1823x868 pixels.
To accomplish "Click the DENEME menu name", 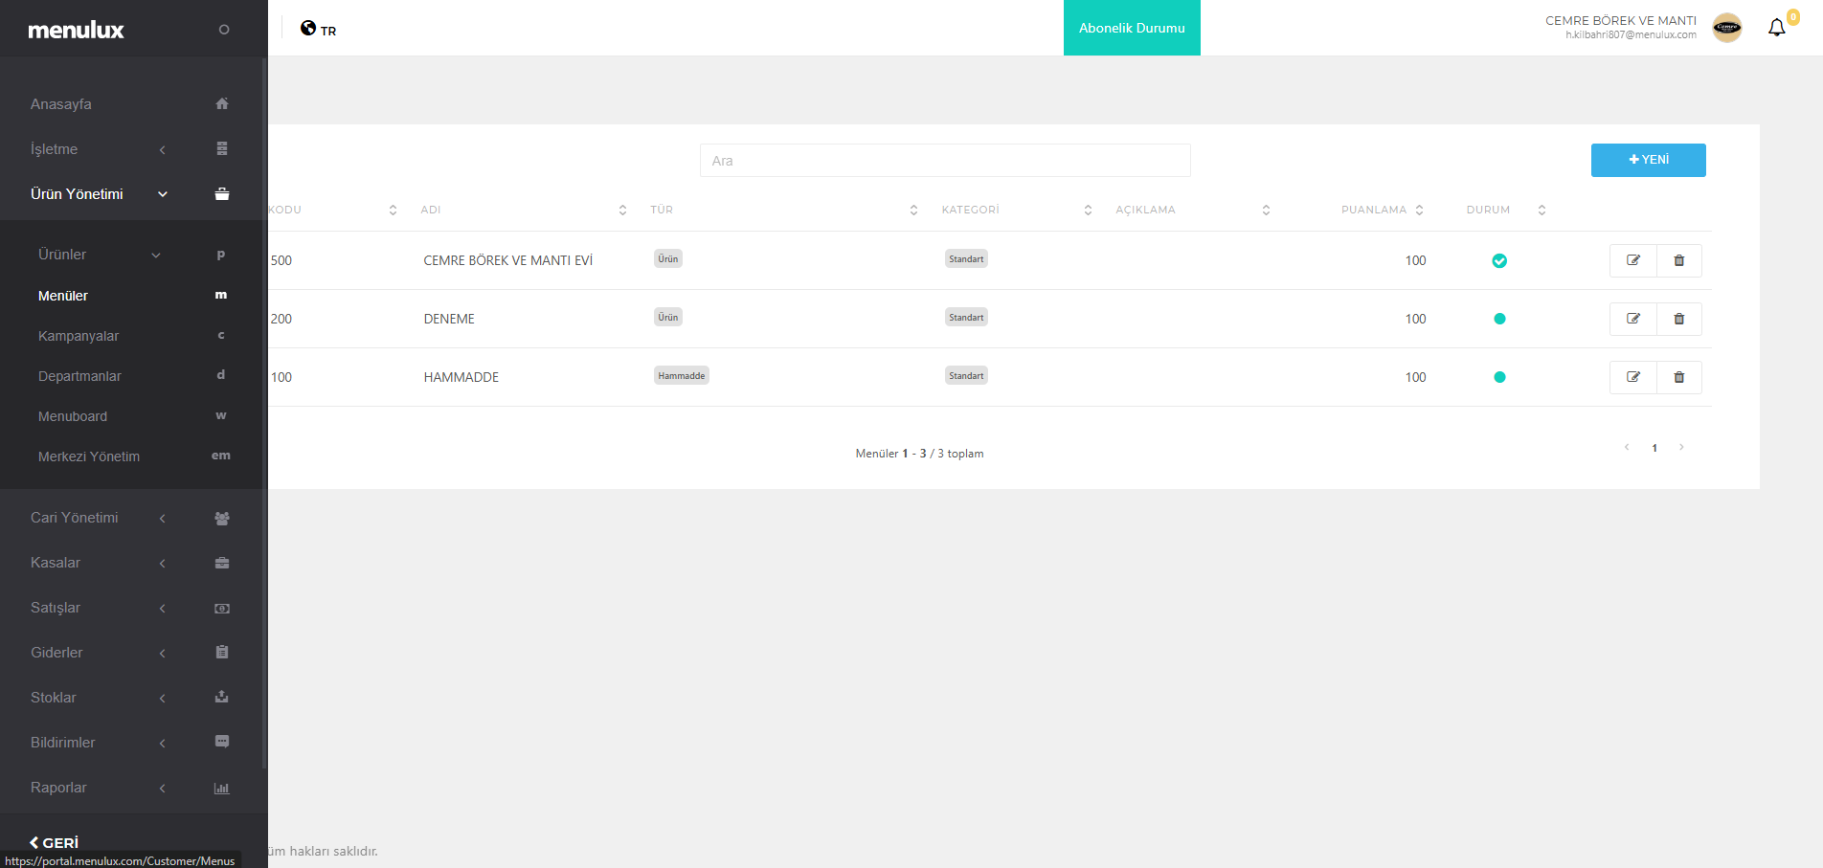I will pos(449,319).
